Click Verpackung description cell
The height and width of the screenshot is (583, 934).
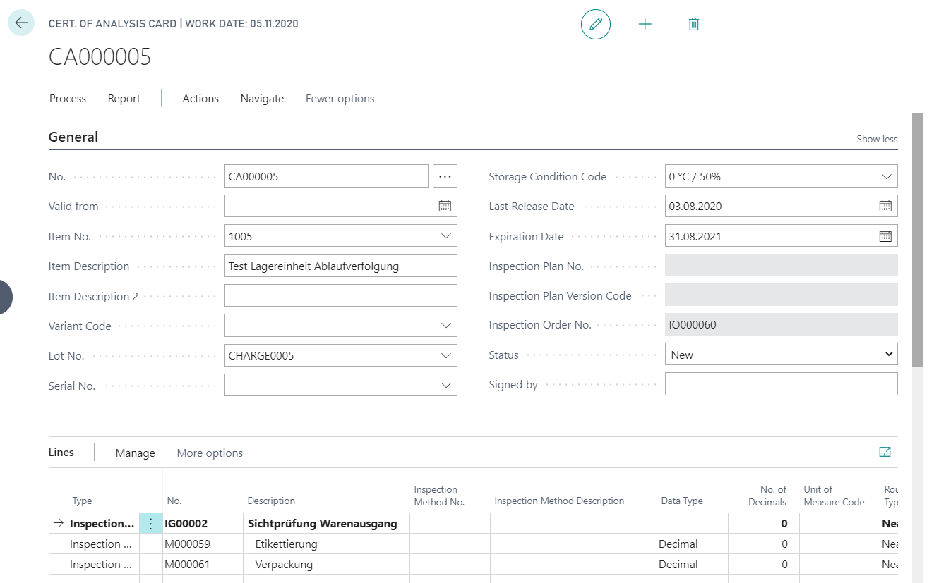(327, 565)
